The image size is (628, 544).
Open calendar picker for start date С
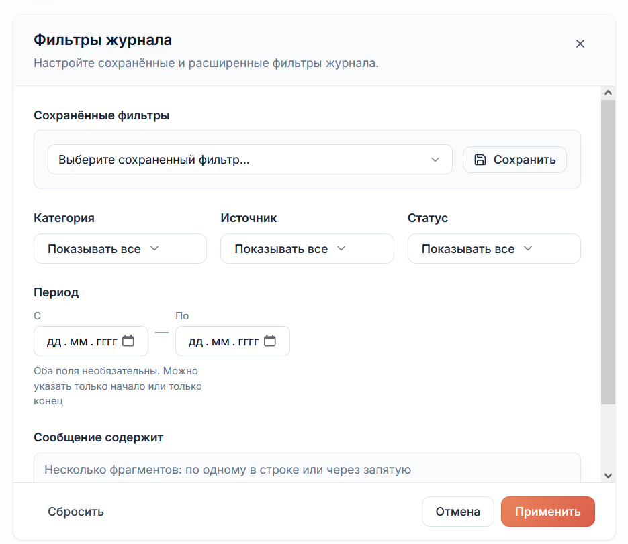pos(128,341)
